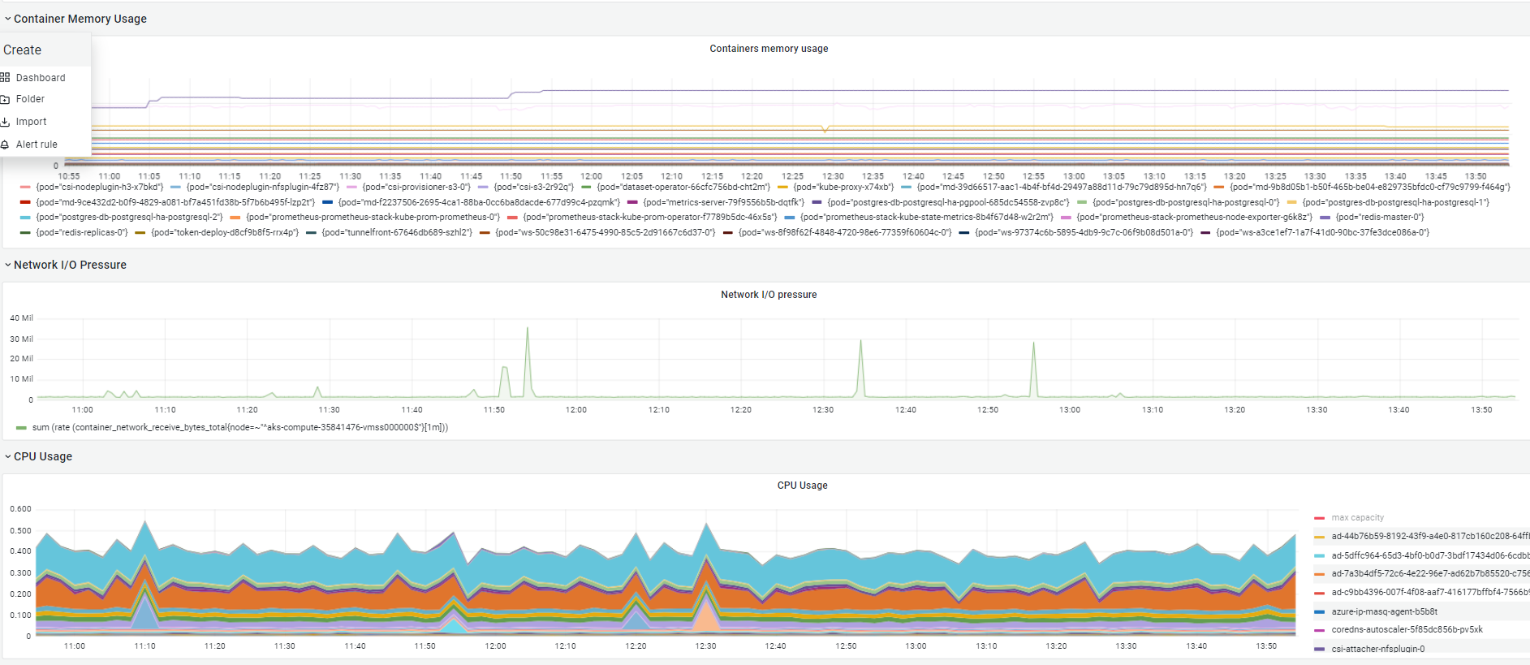This screenshot has width=1530, height=665.
Task: Toggle the csi-s3-2r92q pod legend series
Action: point(533,187)
